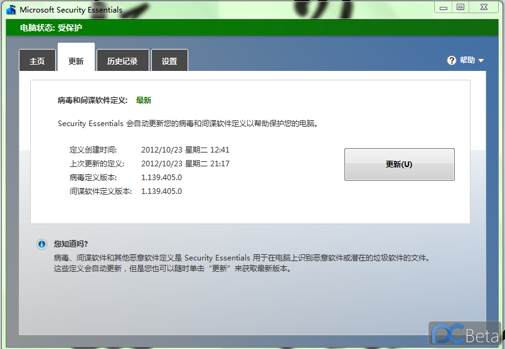Maximize the Security Essentials window
This screenshot has width=505, height=349.
460,7
